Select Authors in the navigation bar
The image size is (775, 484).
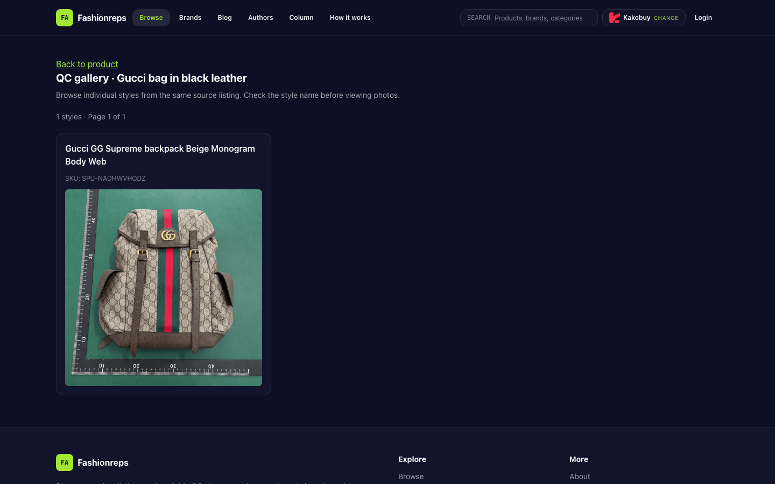pyautogui.click(x=260, y=18)
